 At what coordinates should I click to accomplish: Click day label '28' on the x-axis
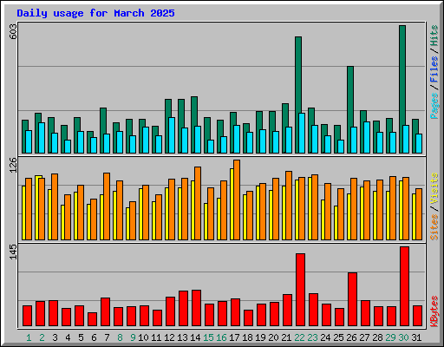tap(377, 337)
